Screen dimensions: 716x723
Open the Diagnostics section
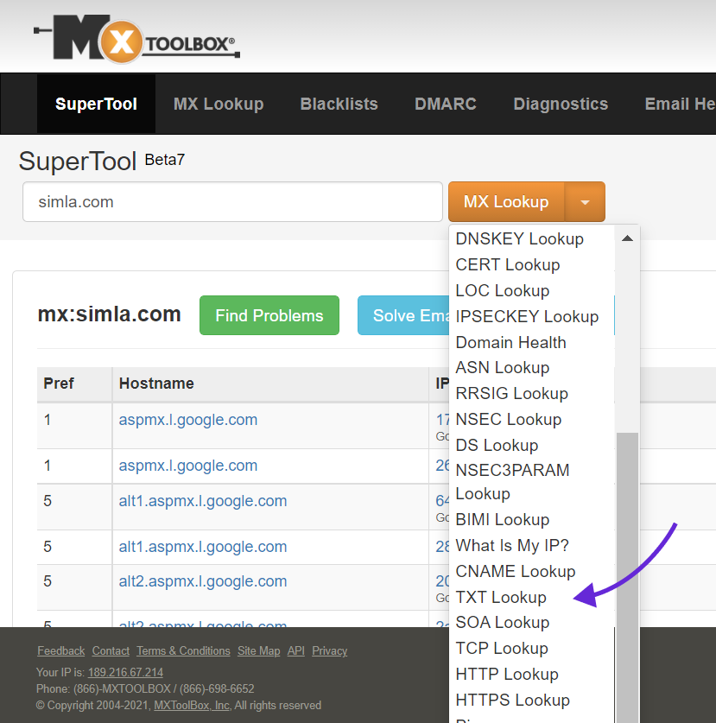point(561,104)
